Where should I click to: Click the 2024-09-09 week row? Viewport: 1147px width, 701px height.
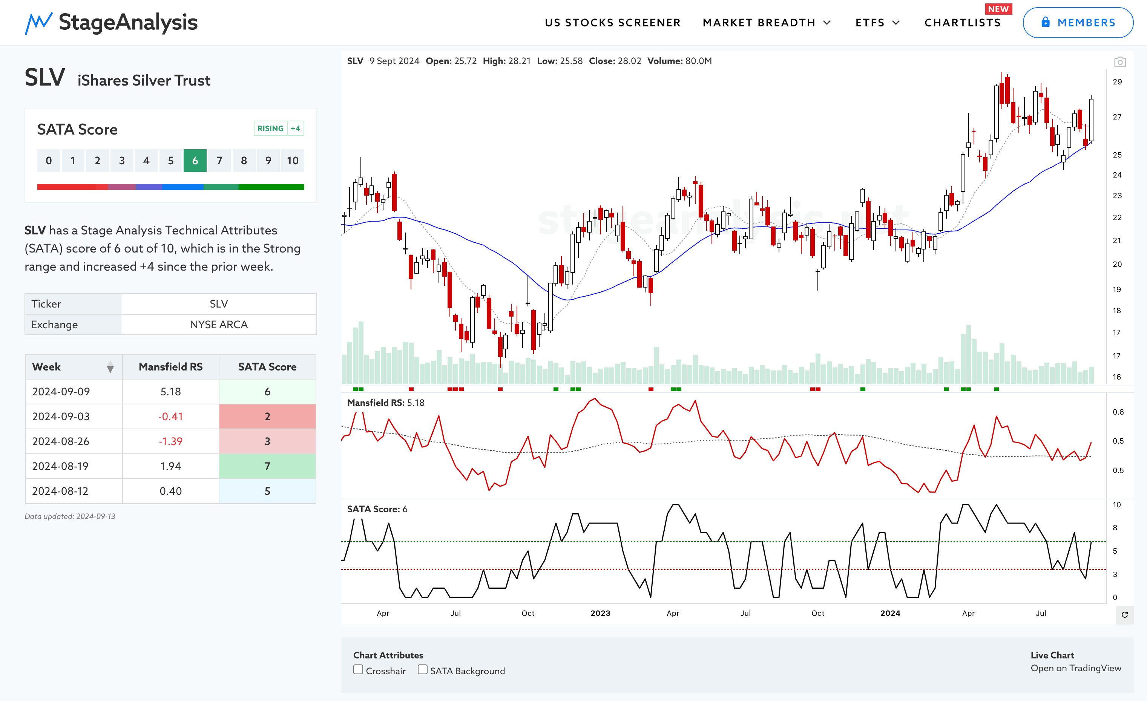[x=171, y=392]
